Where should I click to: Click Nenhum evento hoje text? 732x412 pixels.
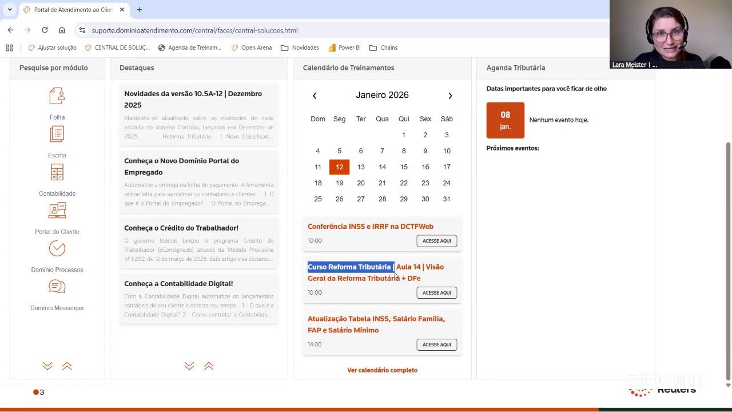(x=559, y=120)
